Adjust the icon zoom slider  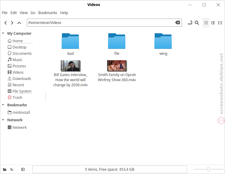(x=208, y=169)
